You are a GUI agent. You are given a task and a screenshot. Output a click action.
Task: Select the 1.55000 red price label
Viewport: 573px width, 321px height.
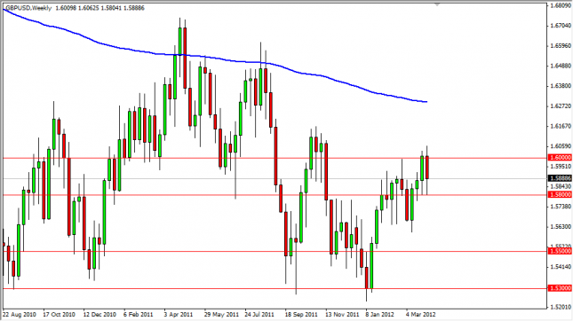(560, 251)
